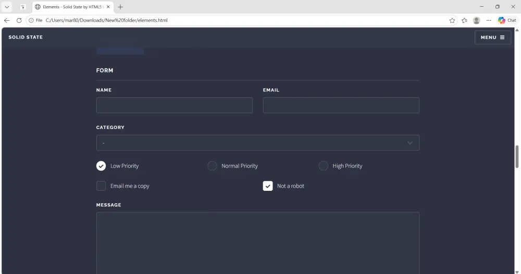
Task: Open the tab actions icon beside tab list
Action: point(22,7)
